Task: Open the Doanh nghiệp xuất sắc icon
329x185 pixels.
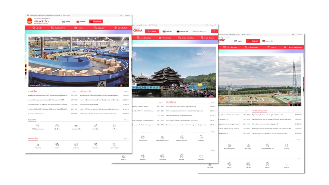Action: (x=267, y=145)
